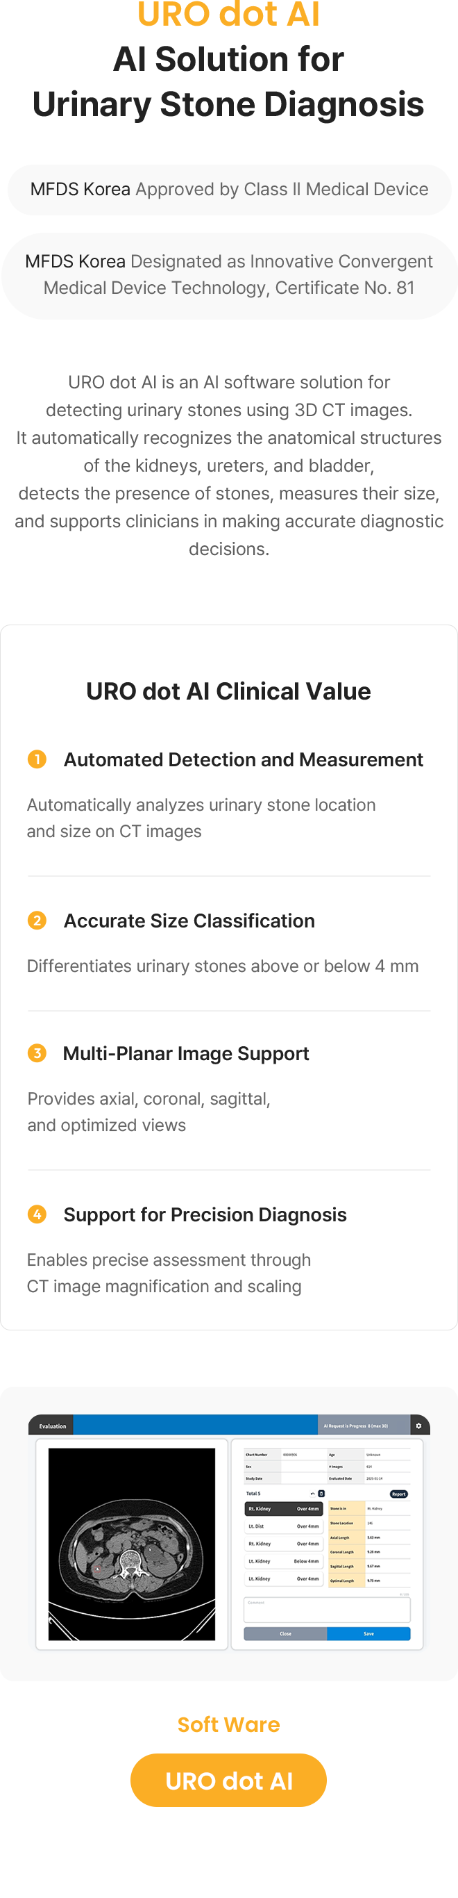This screenshot has height=1898, width=458.
Task: Select the Lt. Dist Over 4mm stone entry
Action: (284, 1526)
